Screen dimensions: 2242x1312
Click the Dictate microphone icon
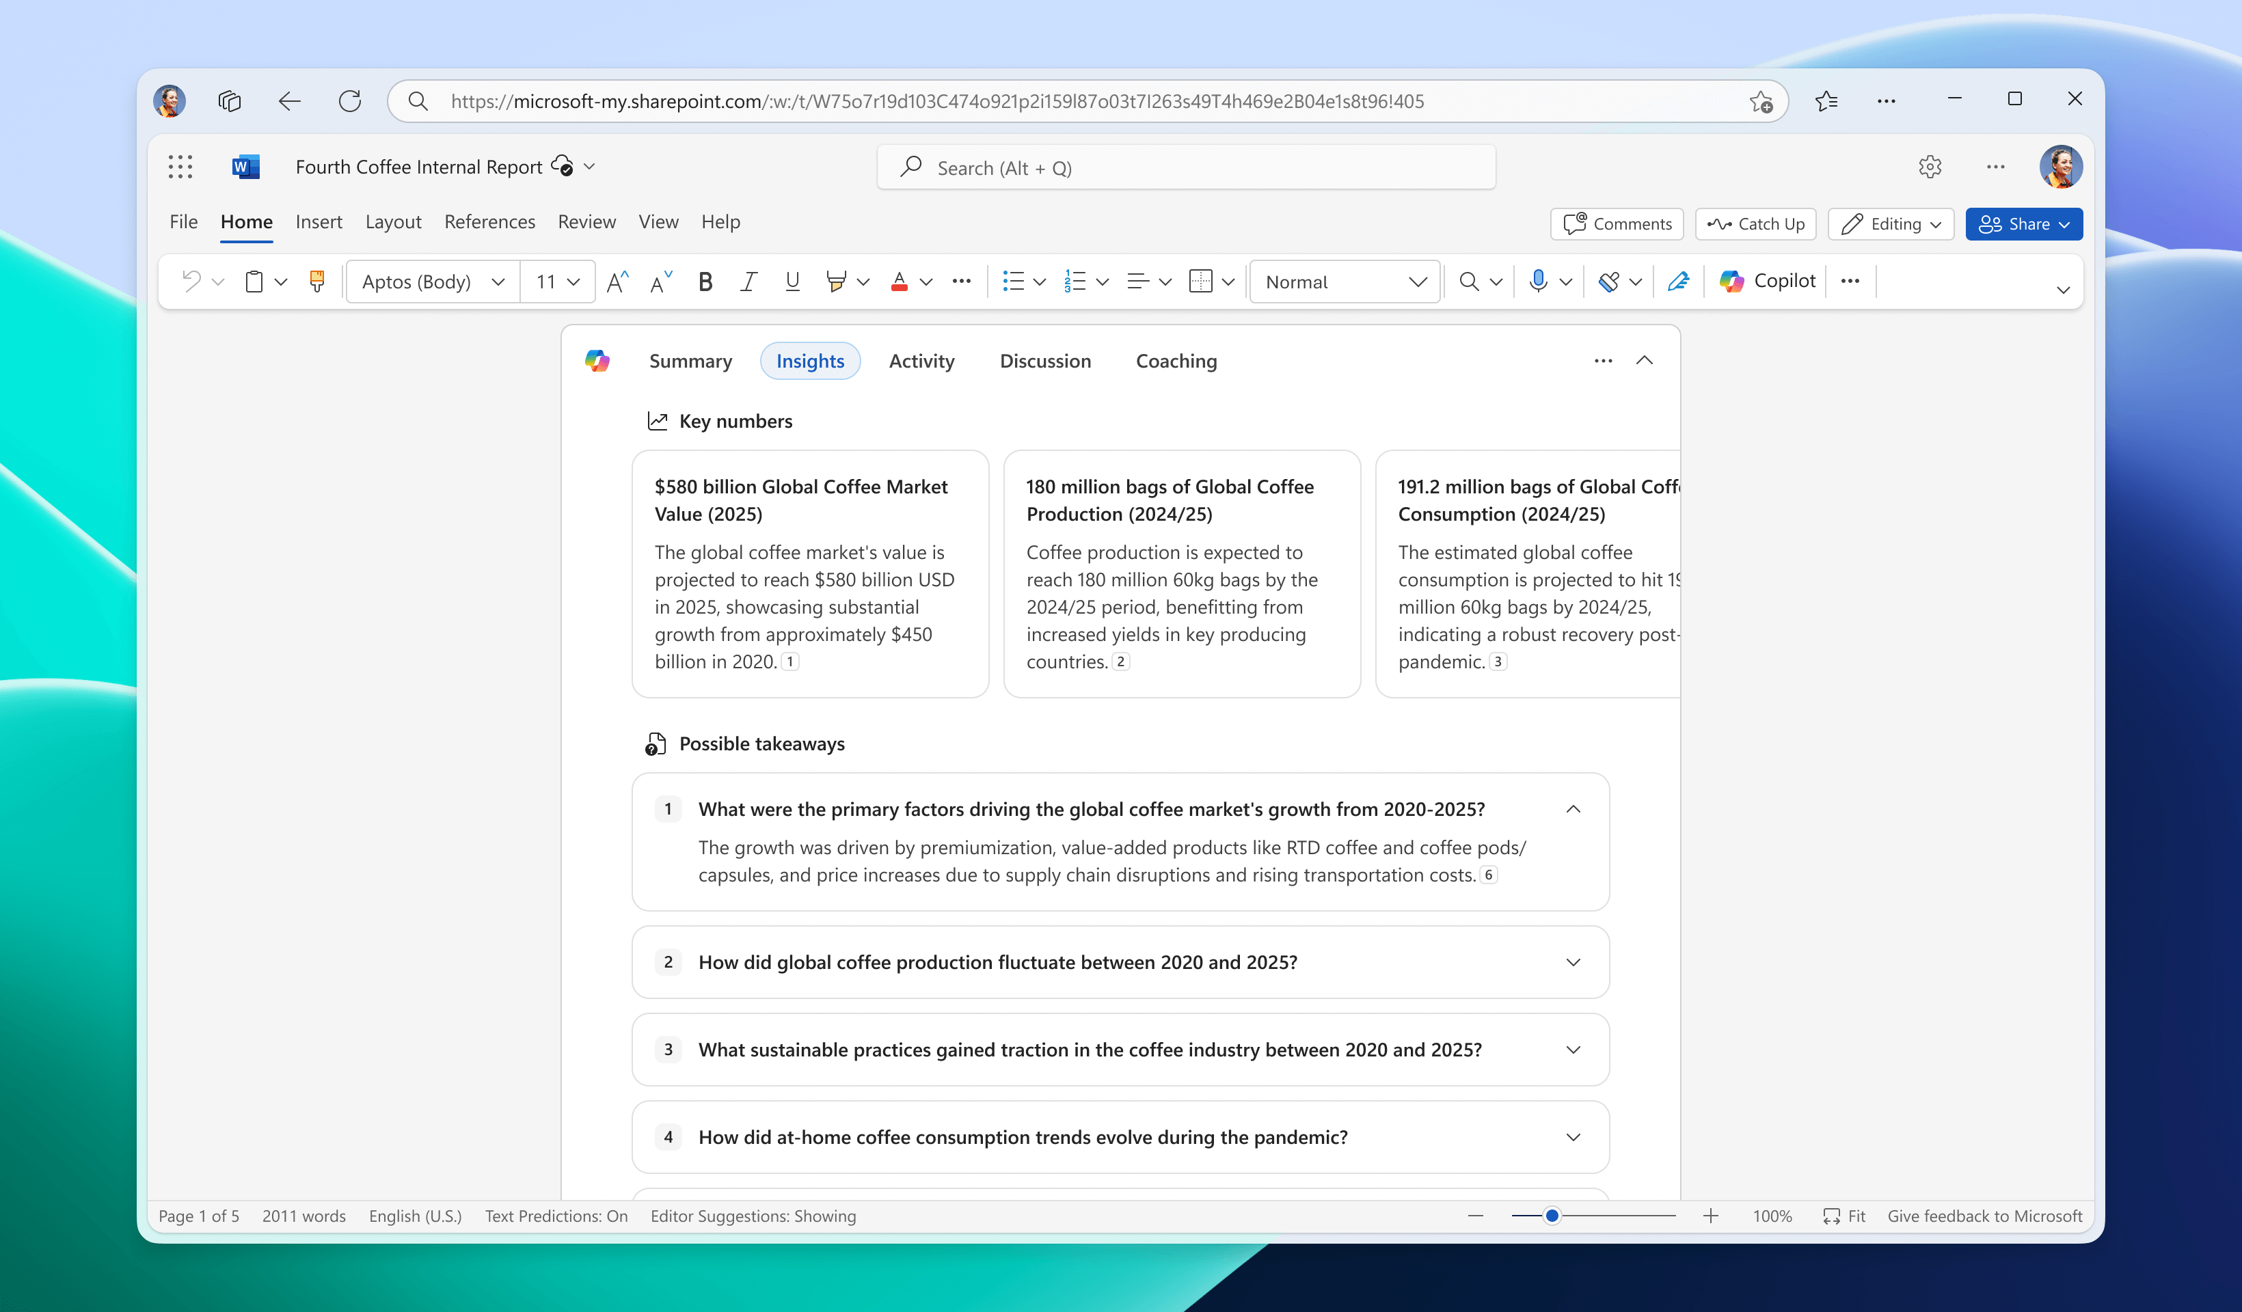coord(1537,281)
